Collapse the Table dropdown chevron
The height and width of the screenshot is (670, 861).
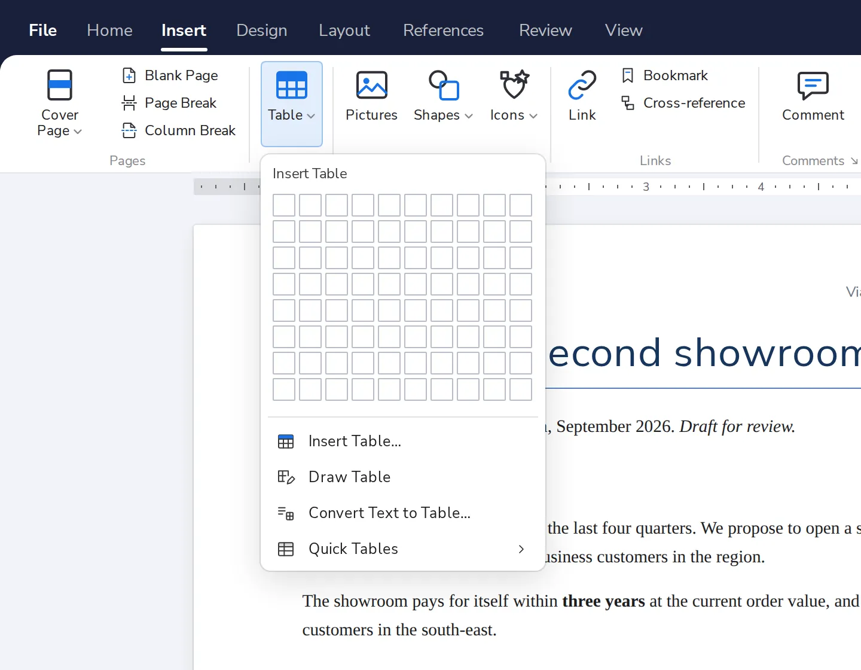tap(311, 115)
